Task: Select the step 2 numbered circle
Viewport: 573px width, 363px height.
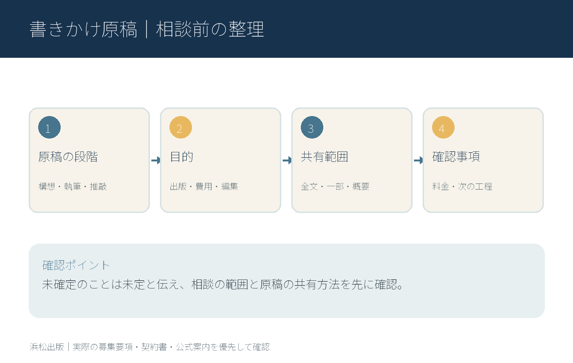Action: (180, 128)
